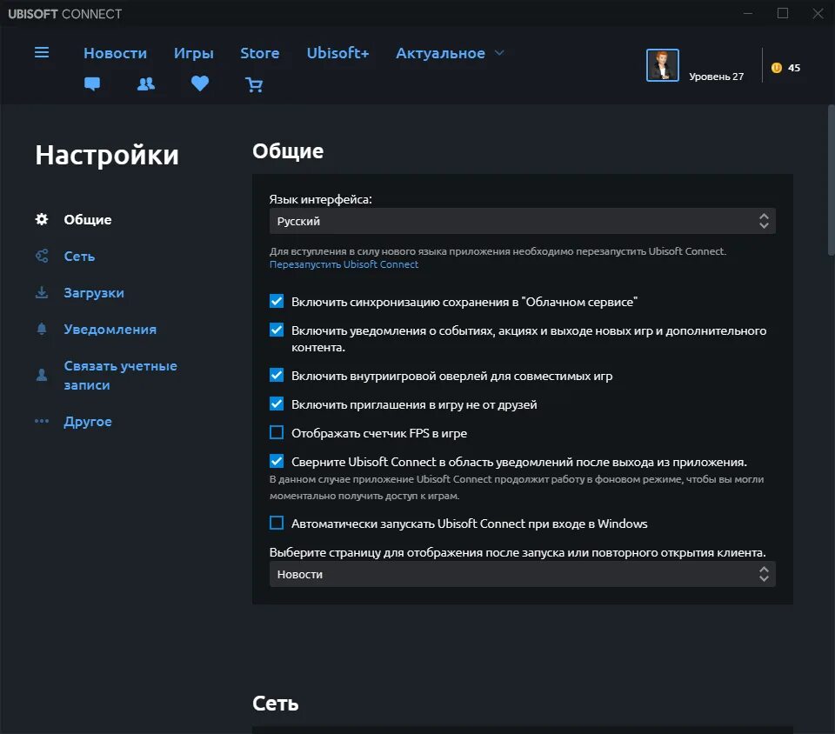Enable auto-launch at Windows login checkbox
This screenshot has height=734, width=835.
277,523
